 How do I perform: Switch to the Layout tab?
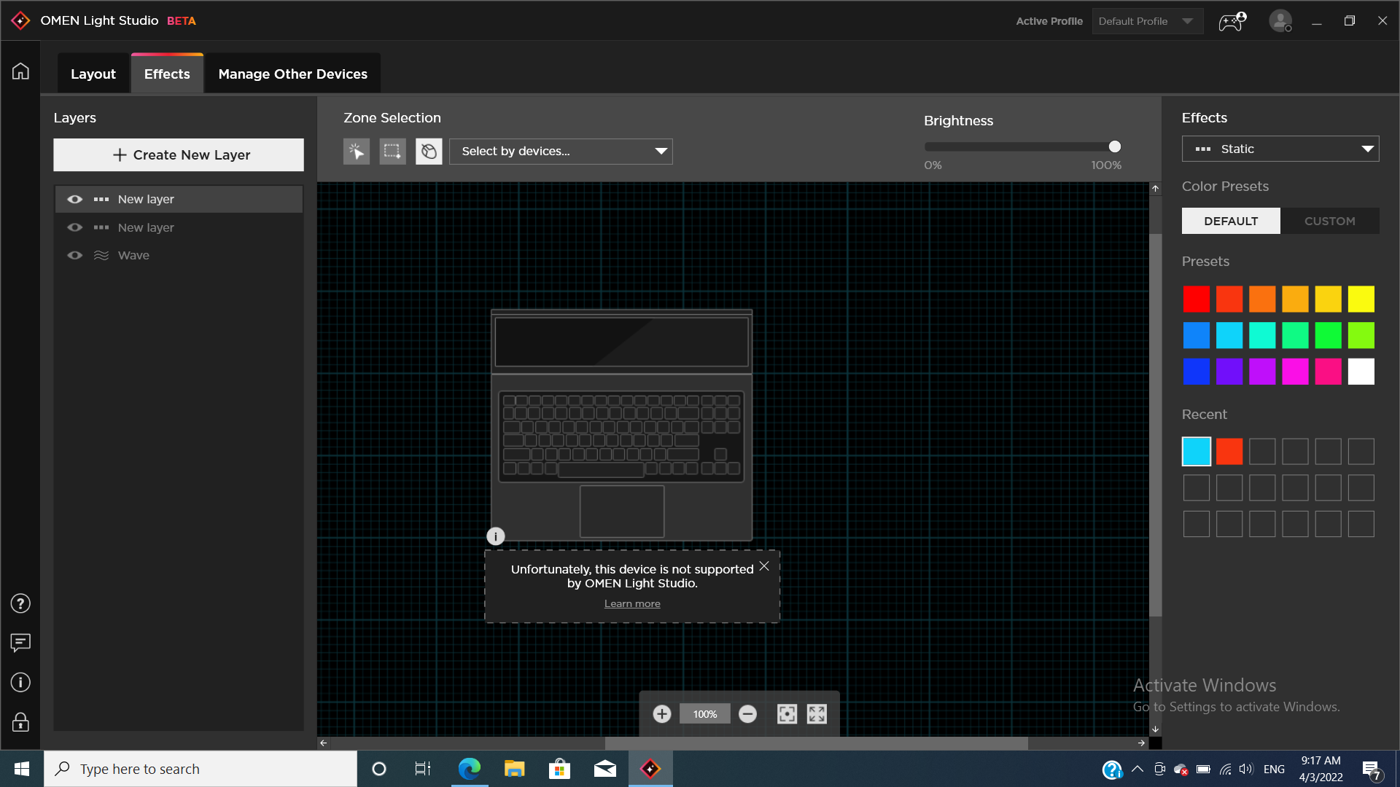93,74
